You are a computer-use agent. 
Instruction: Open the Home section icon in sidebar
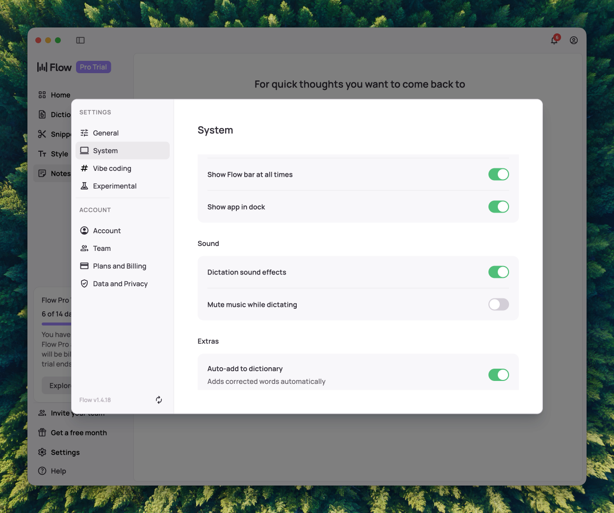click(43, 95)
